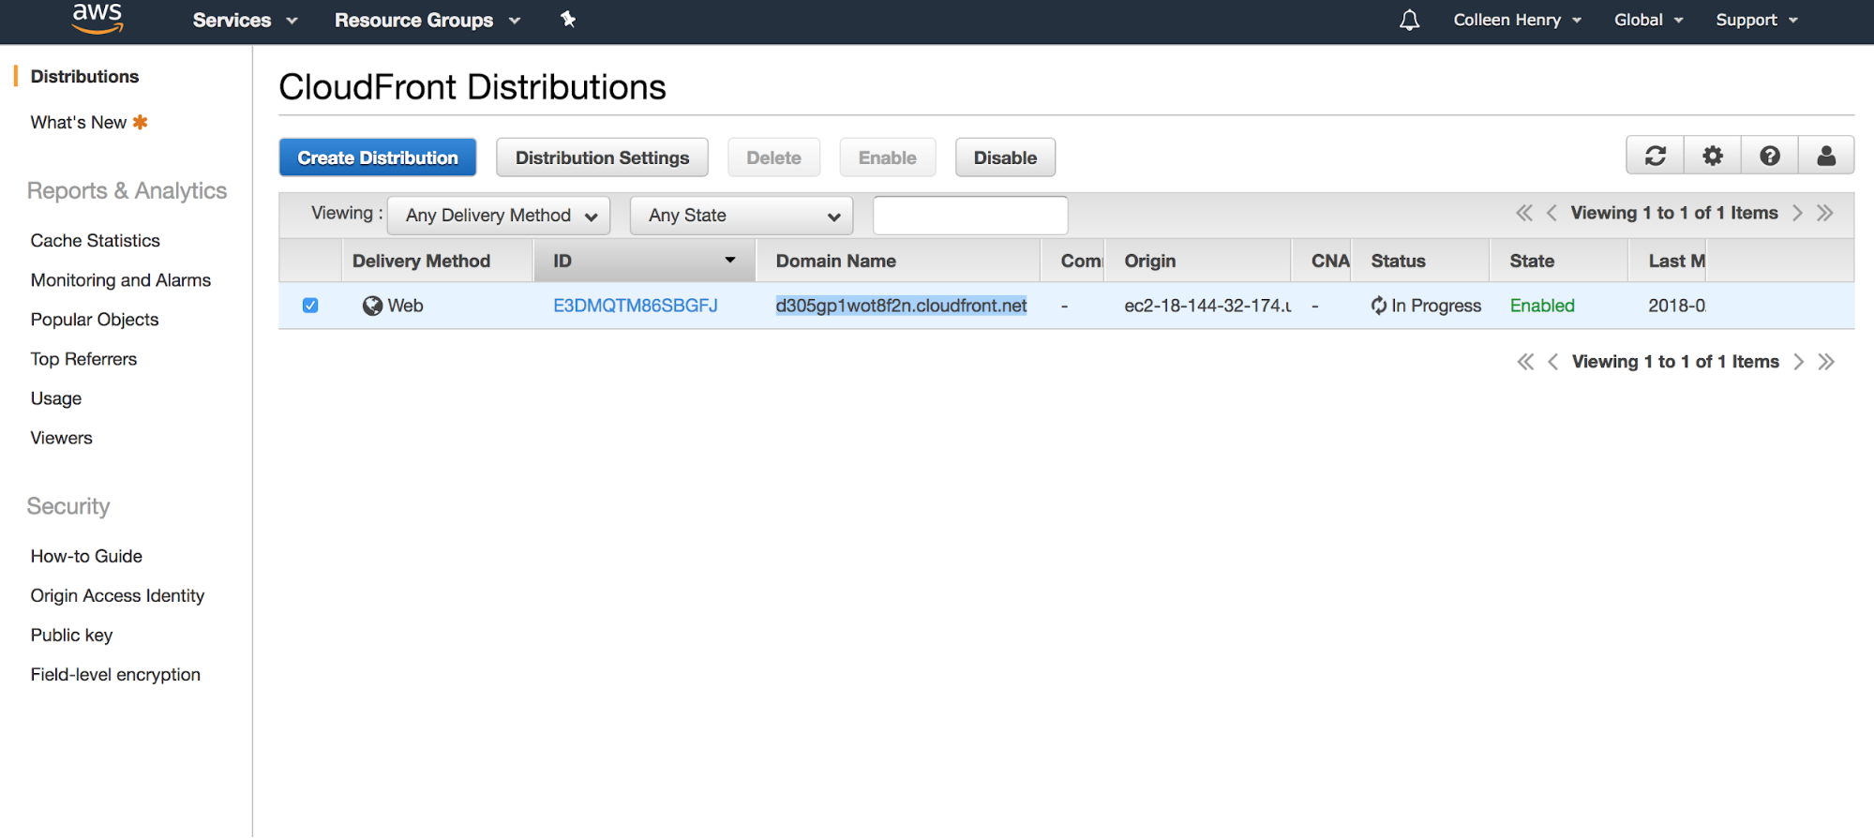1874x838 pixels.
Task: Open Distributions in the sidebar
Action: (84, 76)
